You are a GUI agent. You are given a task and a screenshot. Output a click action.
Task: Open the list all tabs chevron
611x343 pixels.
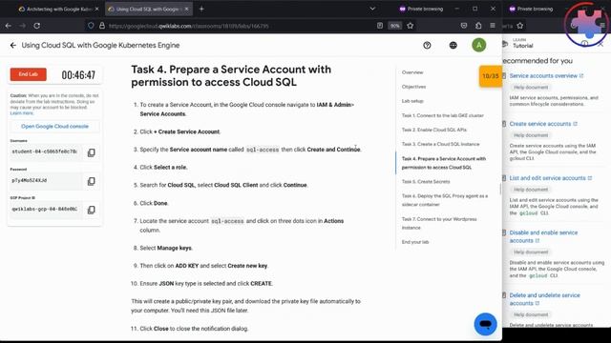(x=372, y=9)
